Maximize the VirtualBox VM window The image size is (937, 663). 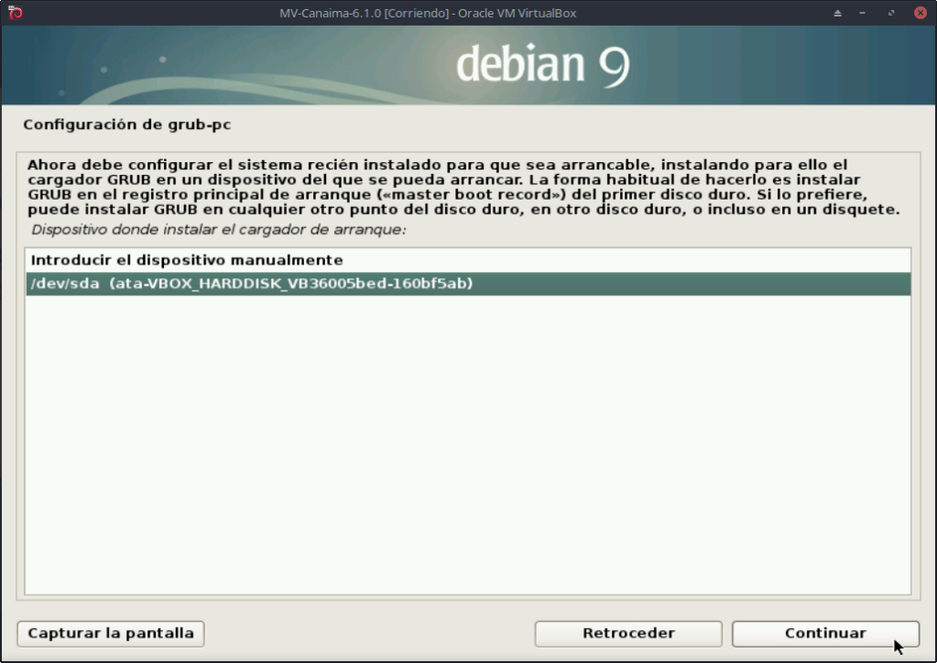891,13
